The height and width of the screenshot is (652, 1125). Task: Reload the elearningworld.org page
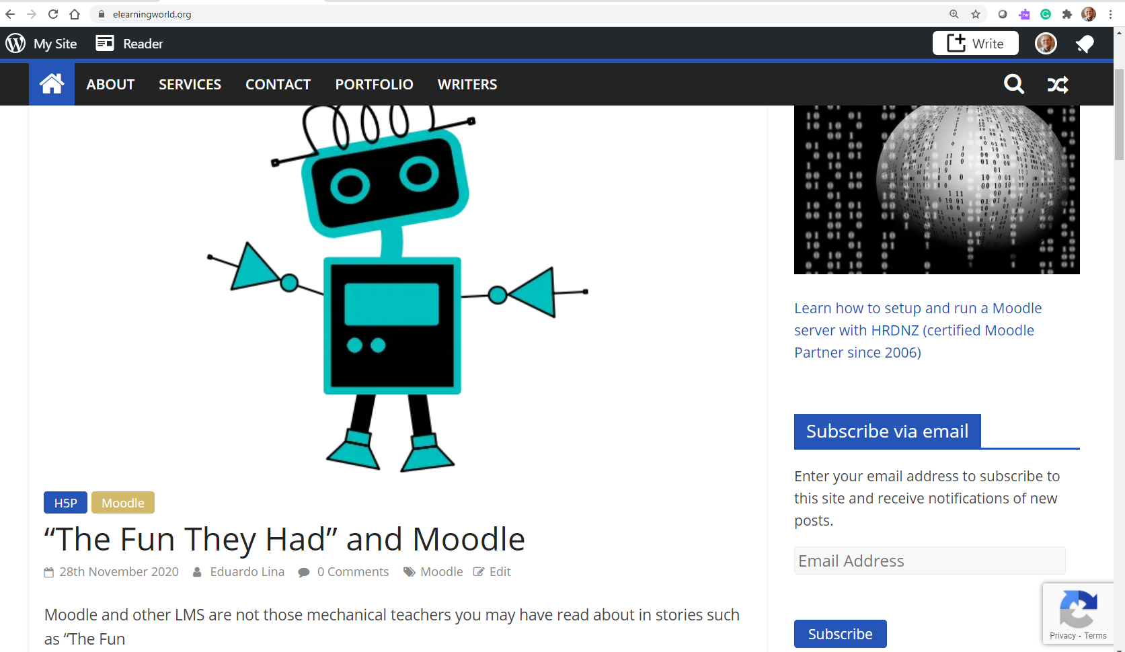point(53,14)
